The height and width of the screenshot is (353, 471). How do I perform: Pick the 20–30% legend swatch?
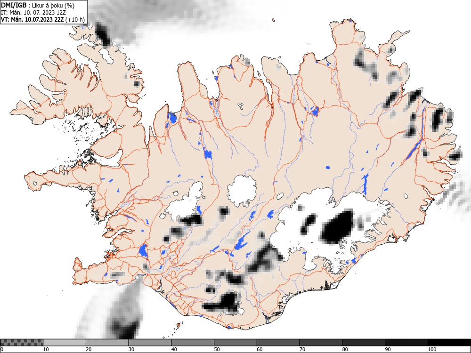107,343
